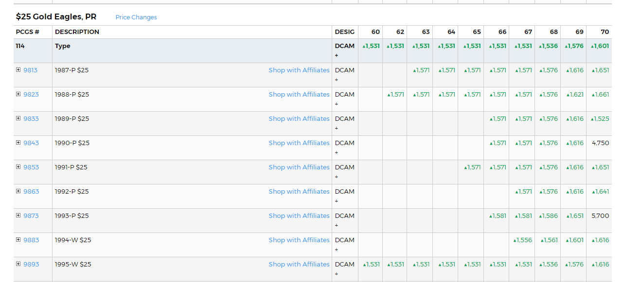Click the grade 60 column header

pyautogui.click(x=375, y=32)
